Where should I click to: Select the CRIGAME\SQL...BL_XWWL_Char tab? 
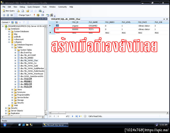66,19
